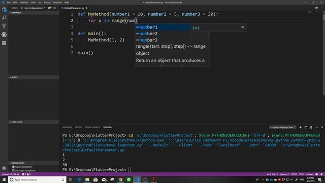325x183 pixels.
Task: Open Adobe Acrobat from taskbar
Action: click(153, 179)
